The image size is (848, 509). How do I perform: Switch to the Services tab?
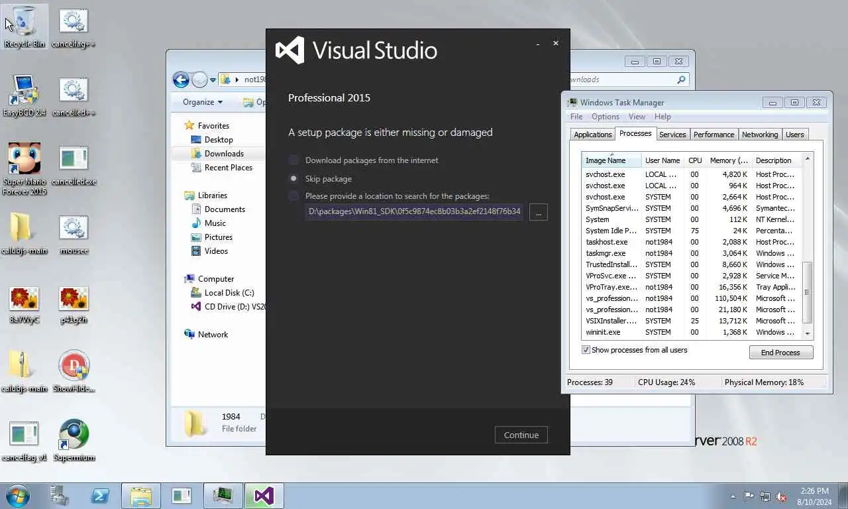pos(672,135)
